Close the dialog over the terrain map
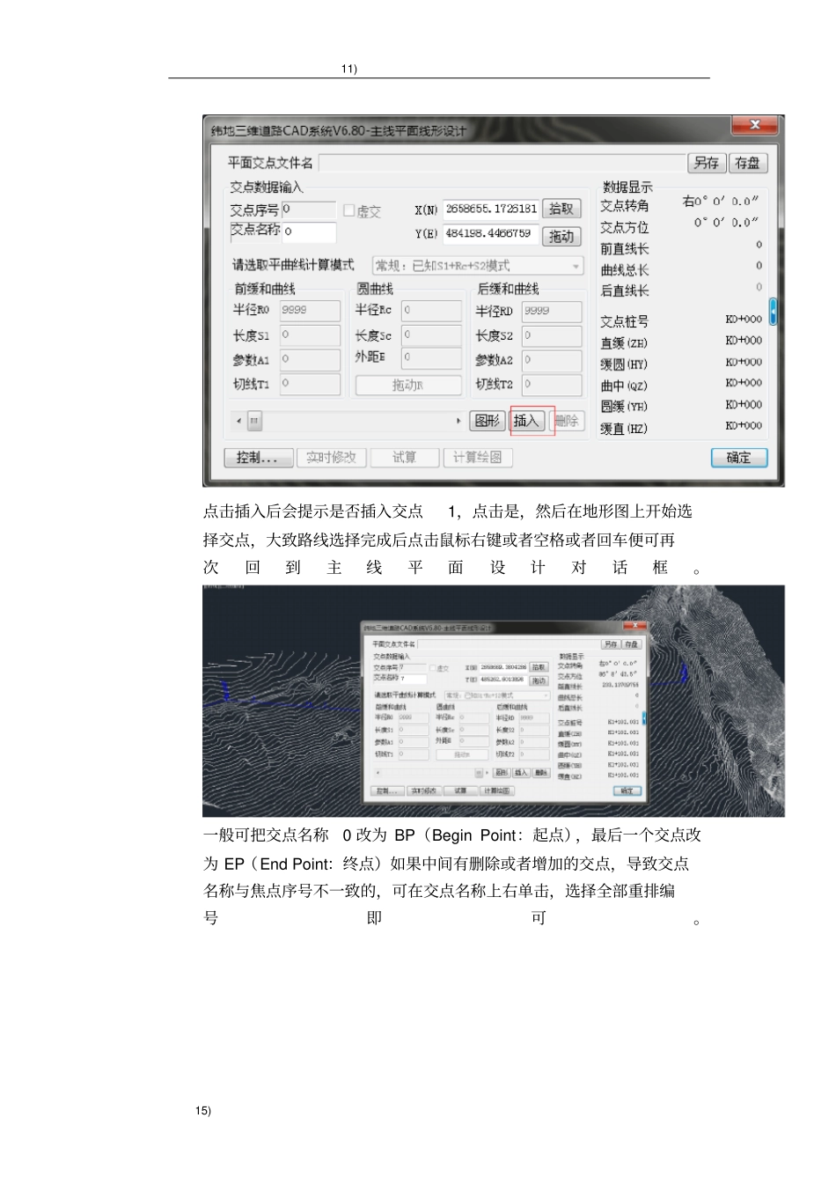The height and width of the screenshot is (1184, 836). pyautogui.click(x=635, y=625)
